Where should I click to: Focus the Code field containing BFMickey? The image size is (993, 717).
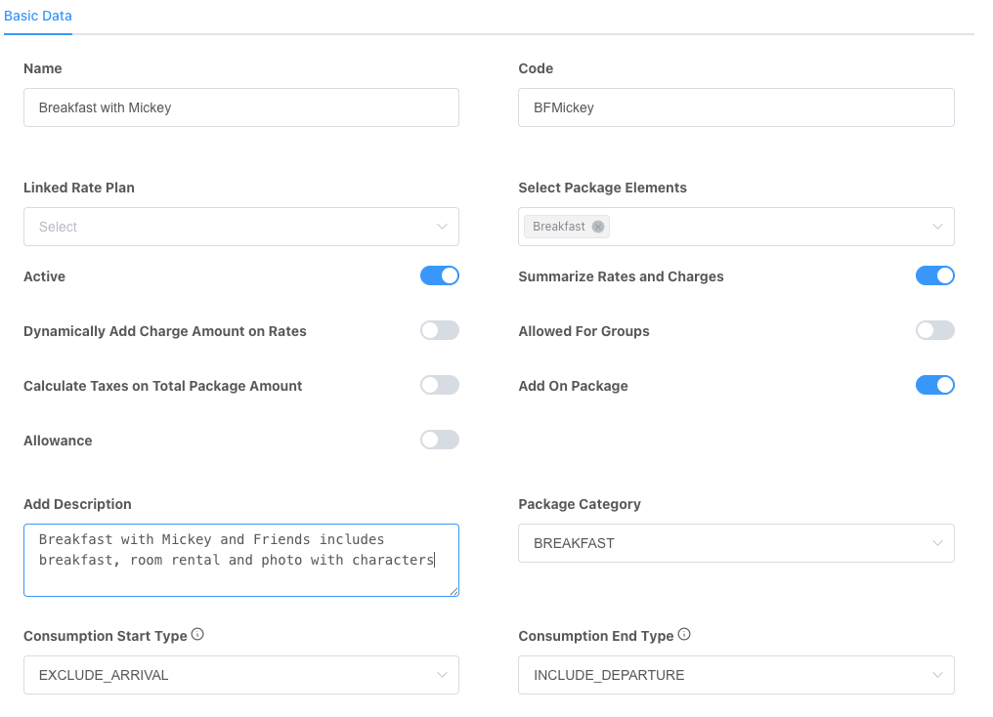pos(735,107)
